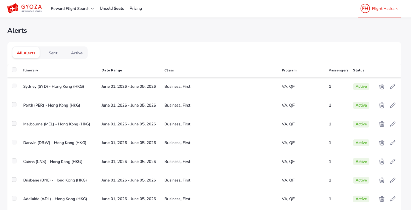Delete the Cairns to Hong Kong alert

382,162
